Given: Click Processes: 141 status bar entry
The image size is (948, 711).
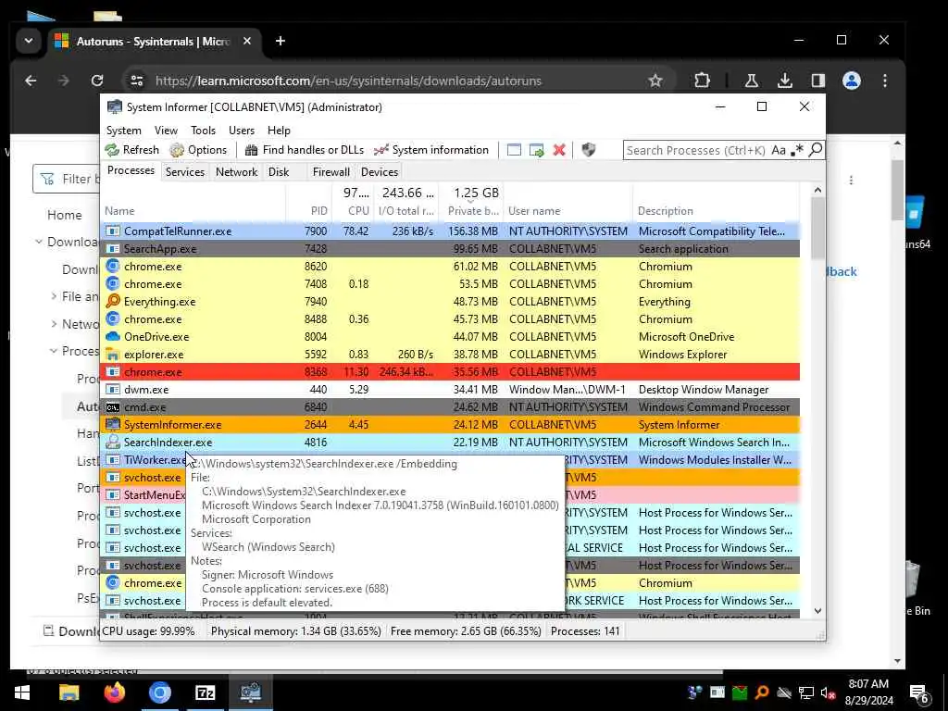Looking at the screenshot, I should coord(585,631).
